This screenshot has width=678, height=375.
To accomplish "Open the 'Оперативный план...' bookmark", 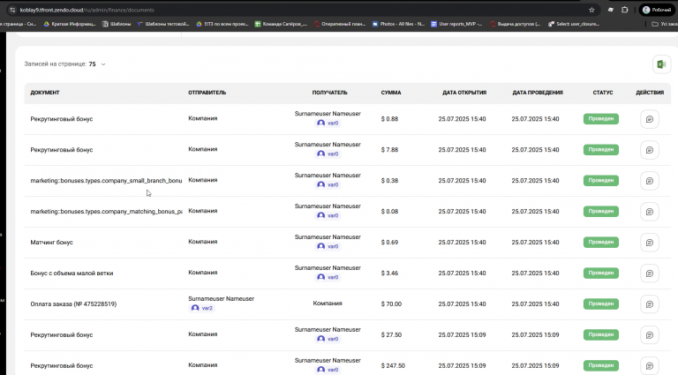I will coord(340,24).
